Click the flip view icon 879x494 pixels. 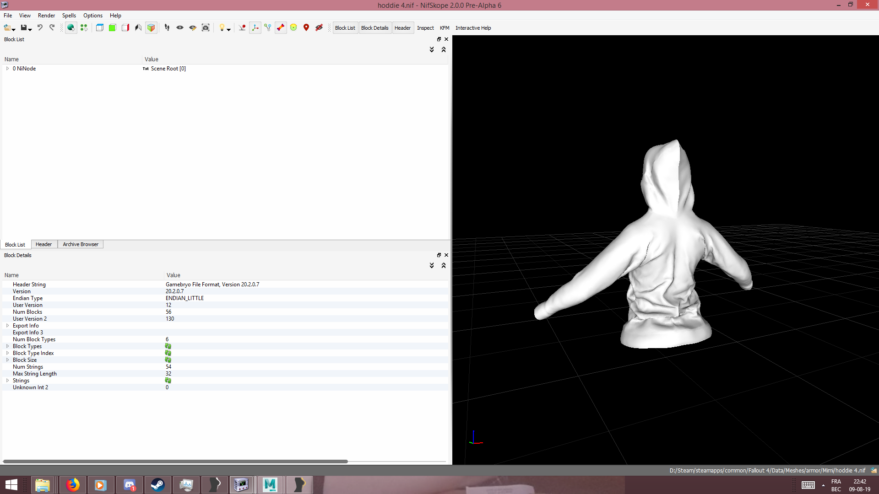(138, 28)
